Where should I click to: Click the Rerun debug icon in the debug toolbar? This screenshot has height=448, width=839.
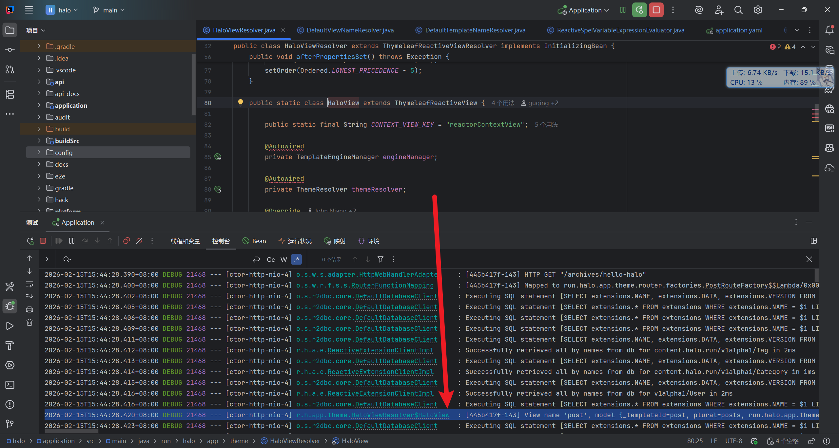tap(30, 241)
